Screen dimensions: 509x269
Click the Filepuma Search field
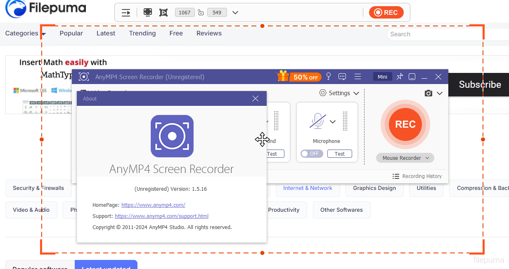point(448,34)
